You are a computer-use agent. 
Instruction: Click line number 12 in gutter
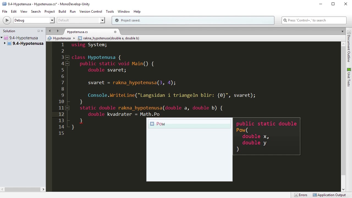tap(61, 114)
